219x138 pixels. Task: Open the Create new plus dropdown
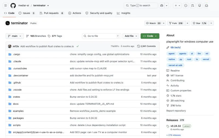click(177, 5)
